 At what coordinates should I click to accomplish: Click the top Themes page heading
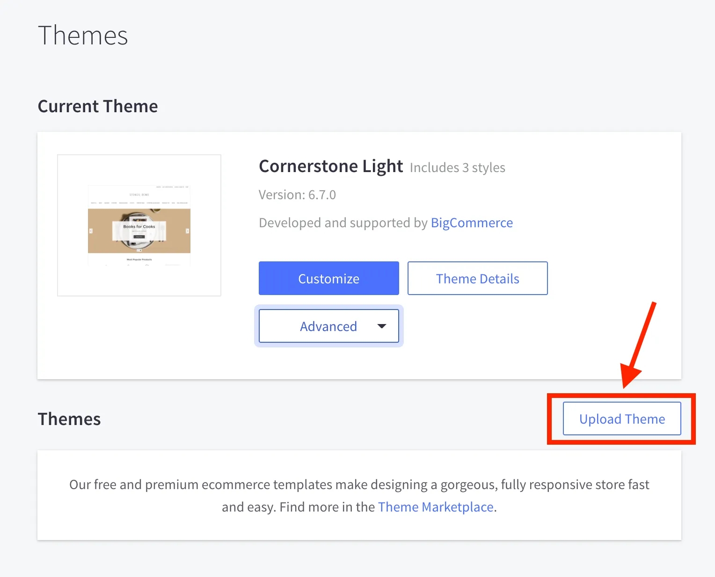[83, 36]
